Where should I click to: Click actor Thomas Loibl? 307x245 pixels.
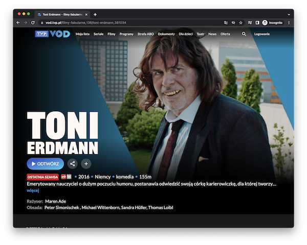[x=161, y=208]
